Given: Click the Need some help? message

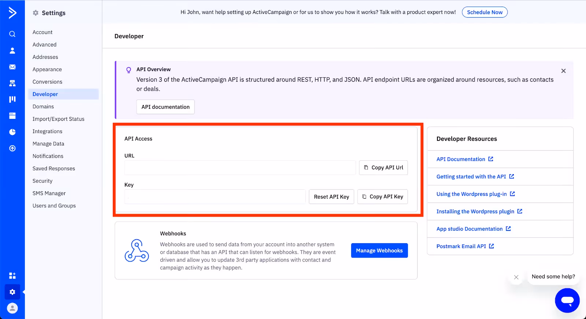Looking at the screenshot, I should point(553,277).
